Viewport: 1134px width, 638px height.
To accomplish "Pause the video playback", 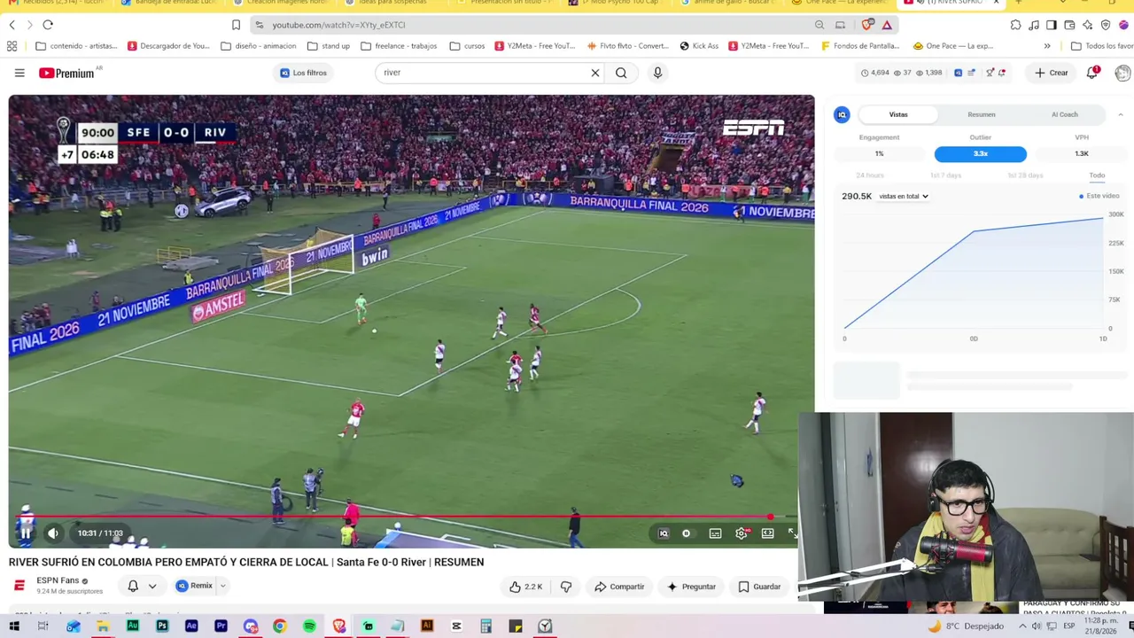I will click(x=26, y=533).
